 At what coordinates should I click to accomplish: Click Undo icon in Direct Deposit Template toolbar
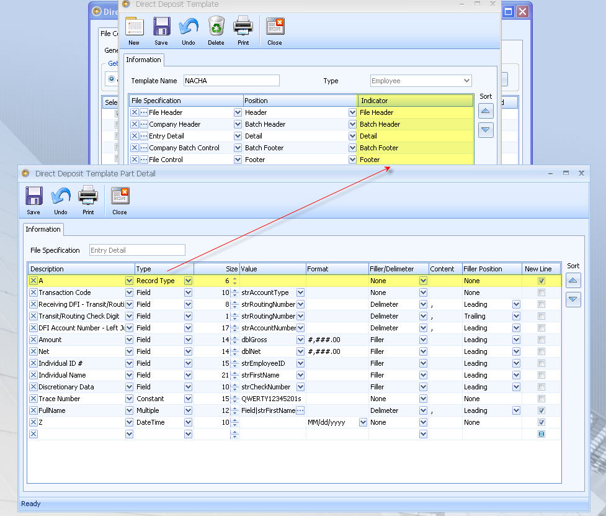tap(188, 27)
